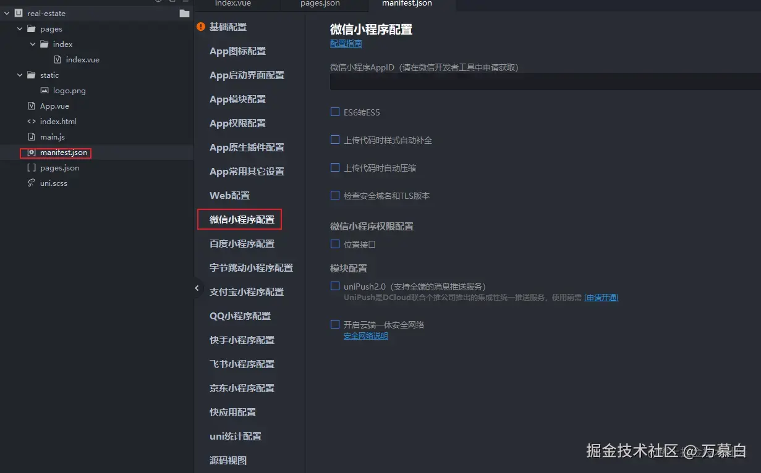Open 快应用配置 section
The height and width of the screenshot is (473, 761).
(x=232, y=412)
